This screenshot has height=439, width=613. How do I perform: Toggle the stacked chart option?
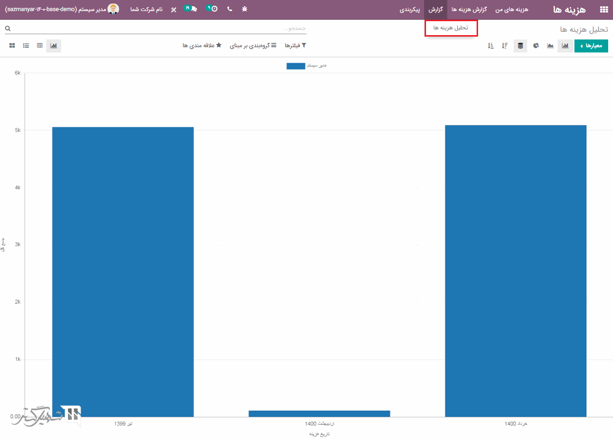point(520,46)
